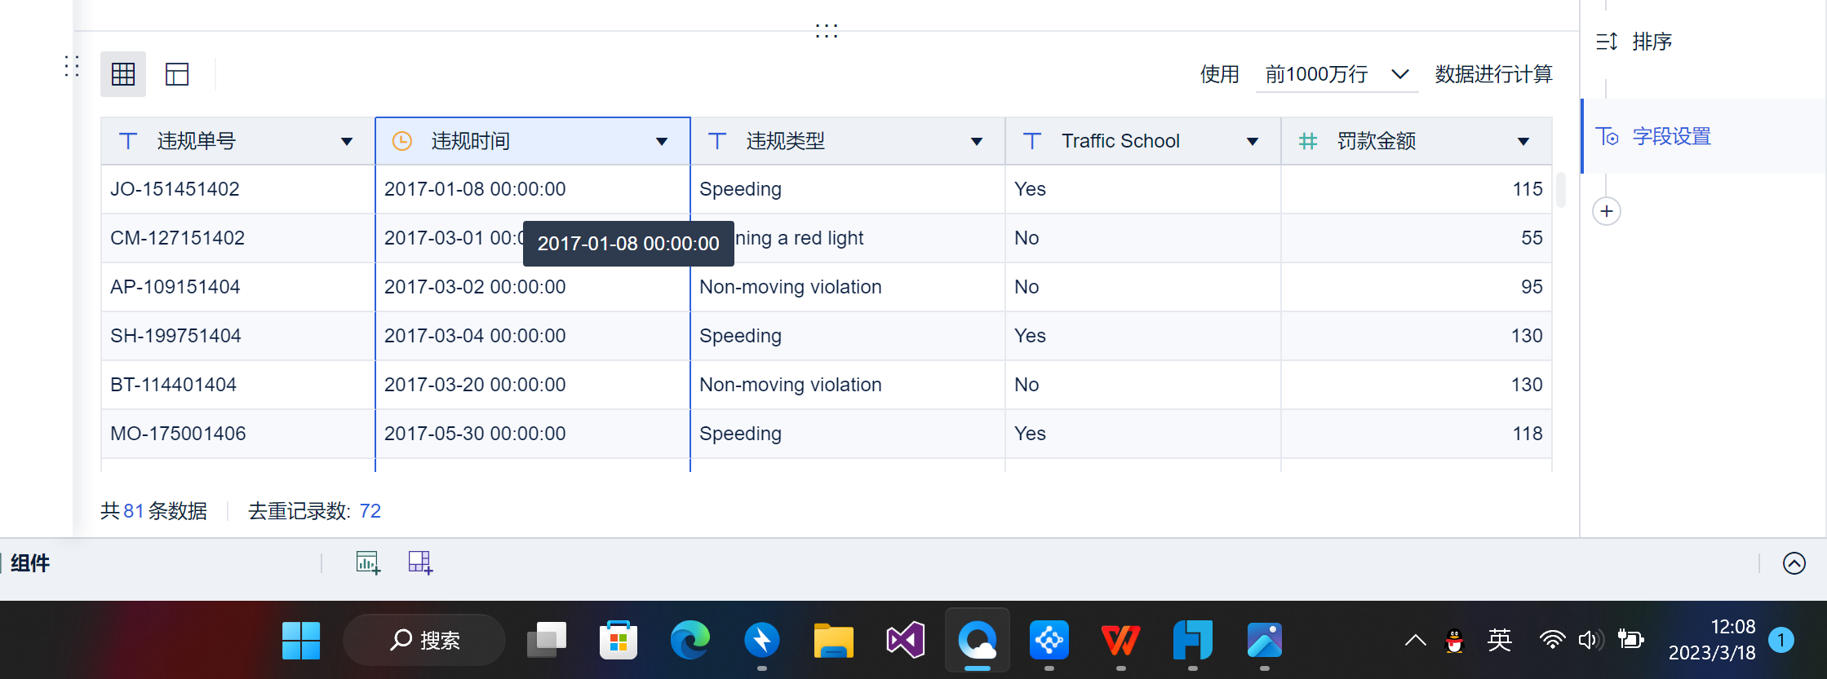The image size is (1827, 679).
Task: Click the 排序 sort icon
Action: click(x=1607, y=42)
